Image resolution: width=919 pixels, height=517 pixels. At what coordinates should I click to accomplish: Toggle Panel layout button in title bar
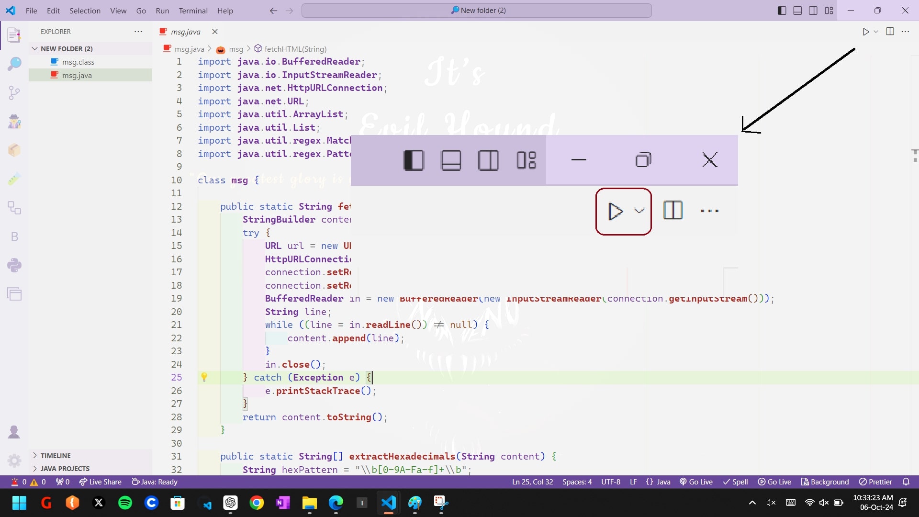pos(797,11)
